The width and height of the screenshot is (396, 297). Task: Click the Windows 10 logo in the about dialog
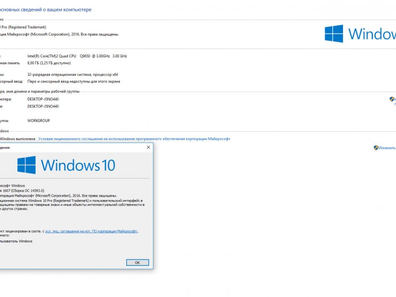(66, 165)
